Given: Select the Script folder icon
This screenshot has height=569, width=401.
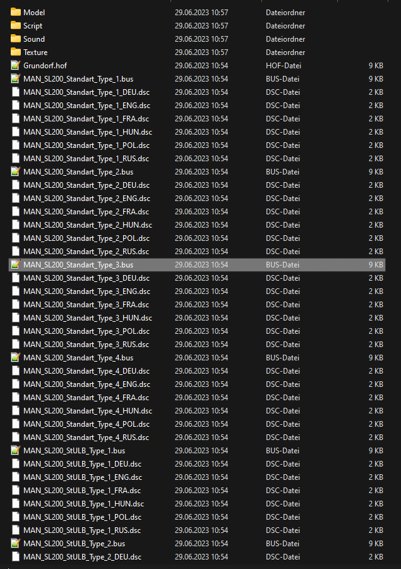Looking at the screenshot, I should click(x=16, y=25).
